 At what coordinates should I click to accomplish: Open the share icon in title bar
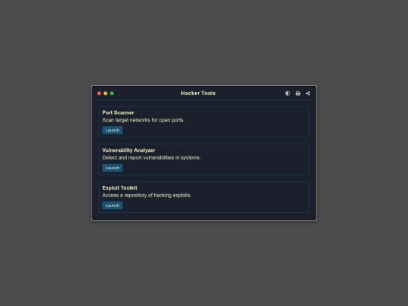tap(308, 94)
